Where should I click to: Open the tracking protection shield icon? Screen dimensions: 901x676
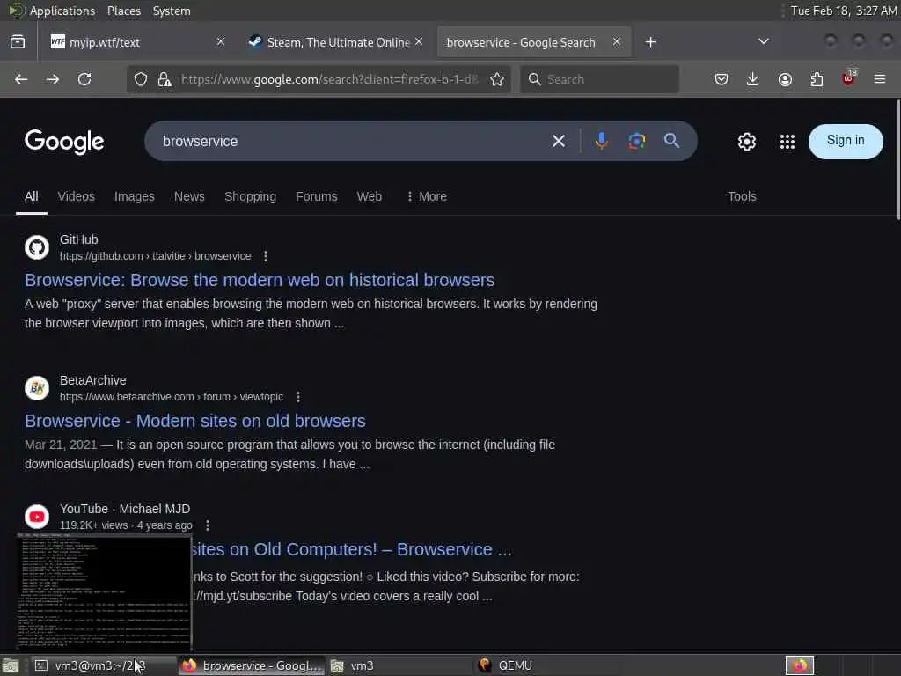pyautogui.click(x=141, y=79)
